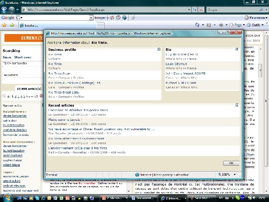Open the Rio Tinto Brasil Ltda. profile
This screenshot has height=202, width=269.
(x=64, y=92)
